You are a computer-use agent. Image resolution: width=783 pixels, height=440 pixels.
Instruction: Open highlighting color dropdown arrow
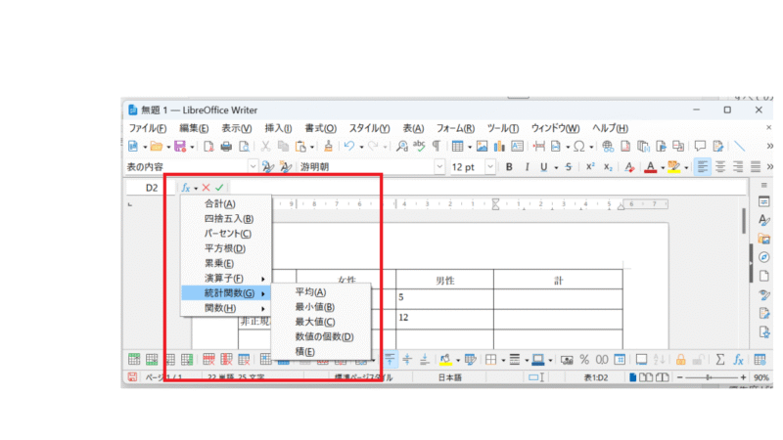(687, 167)
